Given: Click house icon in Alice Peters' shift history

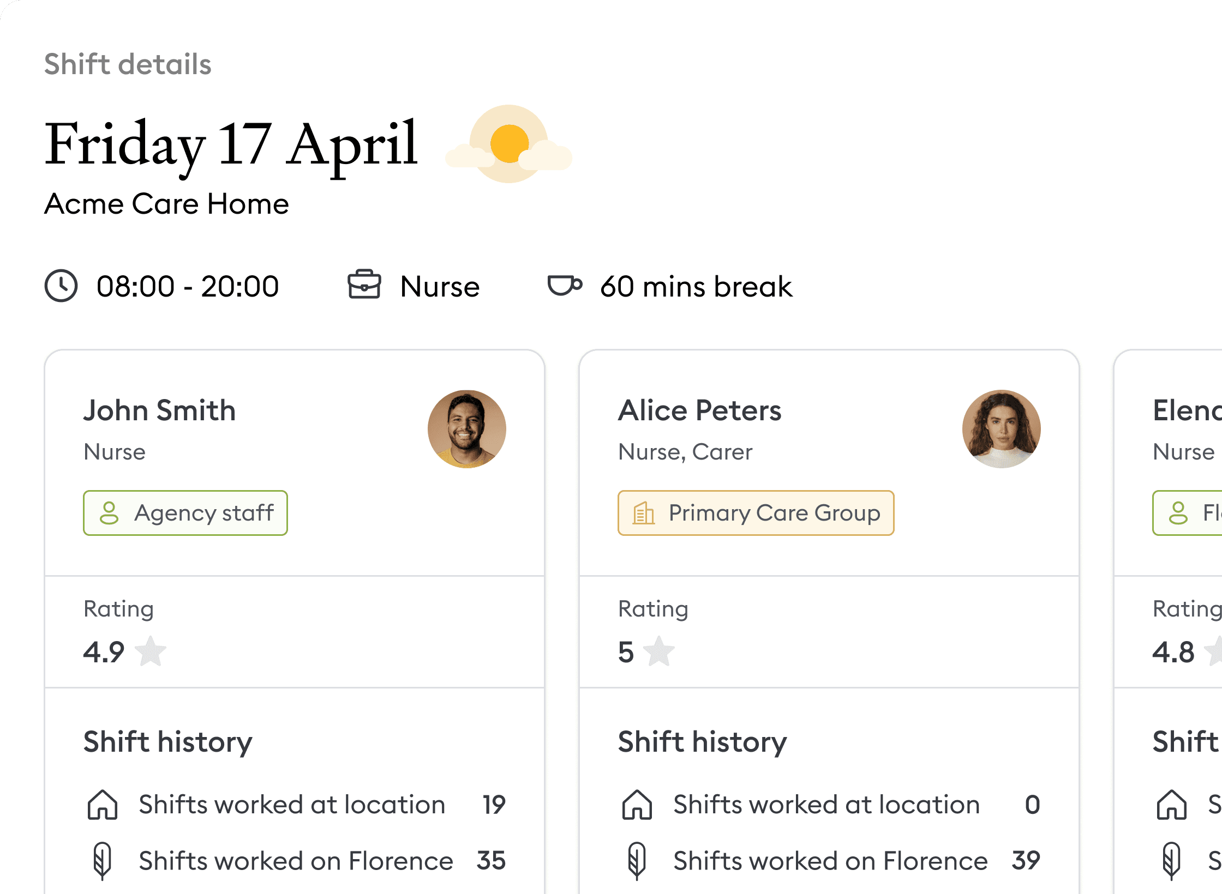Looking at the screenshot, I should [637, 805].
